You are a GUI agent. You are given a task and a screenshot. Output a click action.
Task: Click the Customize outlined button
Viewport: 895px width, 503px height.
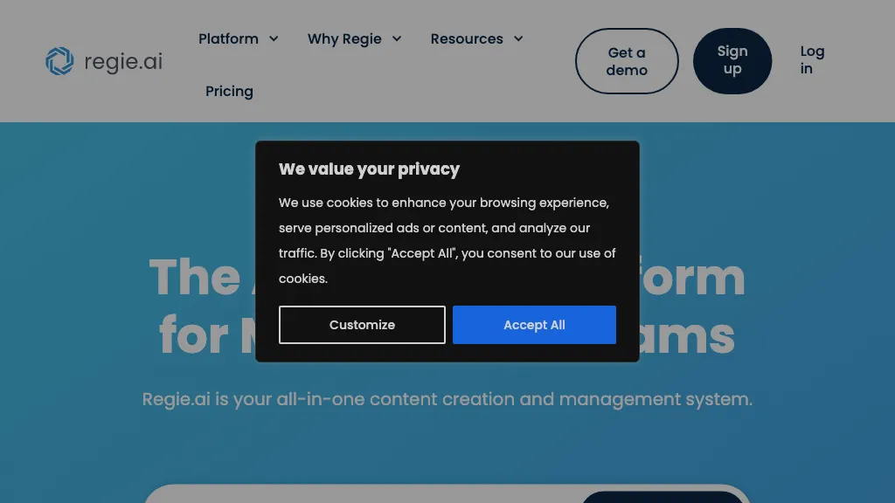pyautogui.click(x=362, y=324)
